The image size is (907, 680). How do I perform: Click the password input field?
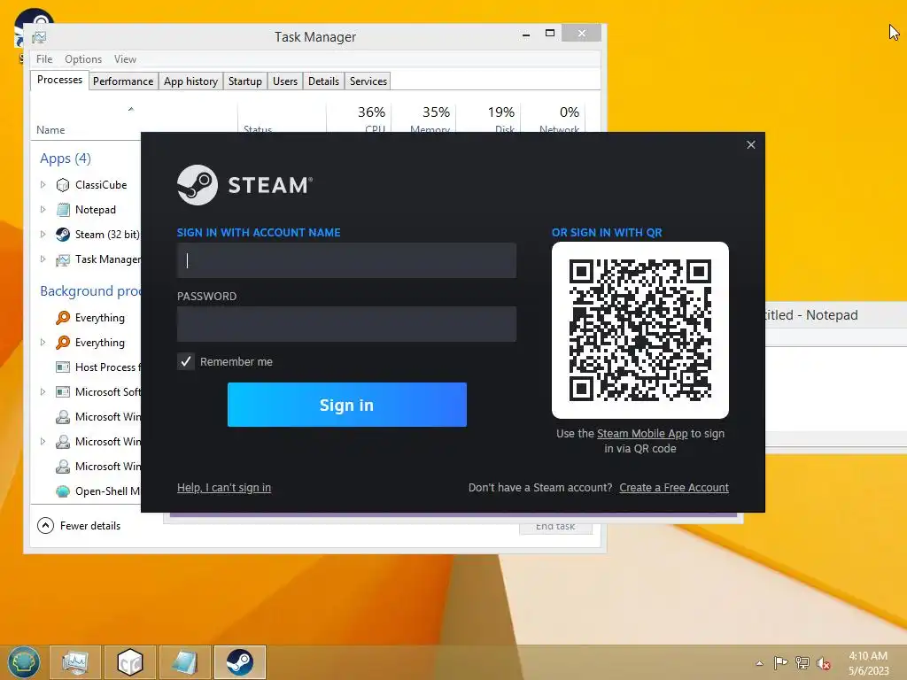tap(346, 324)
